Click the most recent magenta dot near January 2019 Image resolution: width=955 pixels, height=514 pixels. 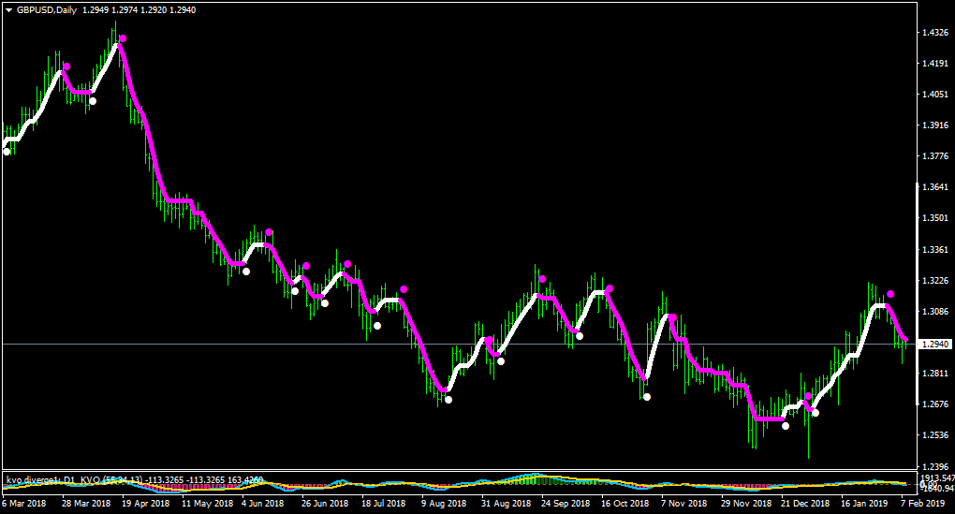click(x=890, y=294)
